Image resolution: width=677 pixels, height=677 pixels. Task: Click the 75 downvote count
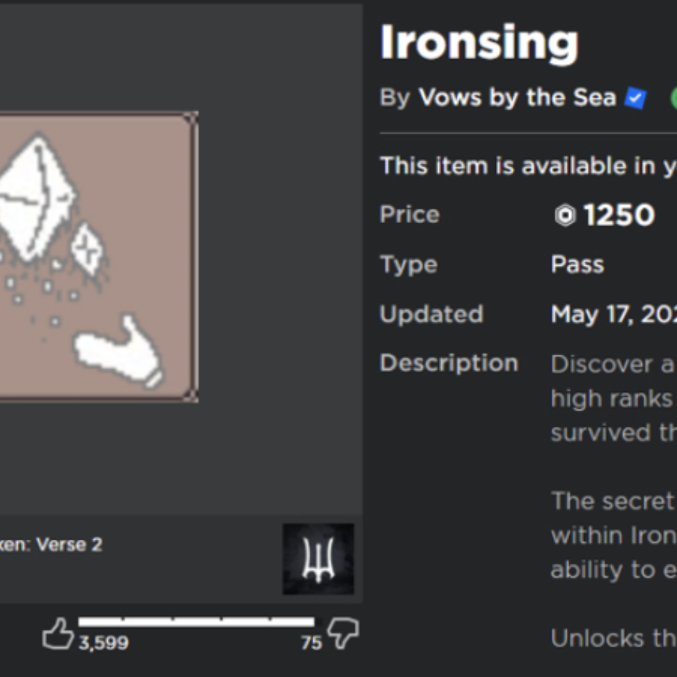(312, 643)
